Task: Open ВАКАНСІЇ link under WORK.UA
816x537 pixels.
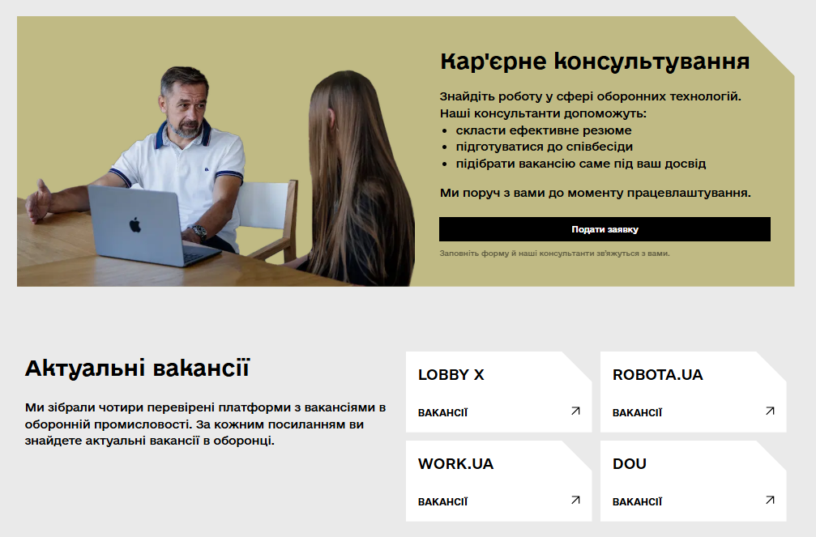Action: [443, 501]
